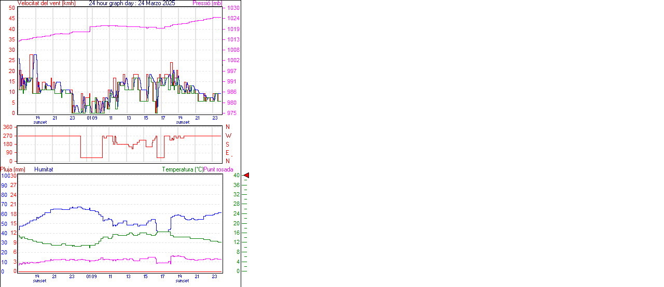This screenshot has width=664, height=287.
Task: Click the 100 value on humidity axis
Action: click(x=5, y=176)
